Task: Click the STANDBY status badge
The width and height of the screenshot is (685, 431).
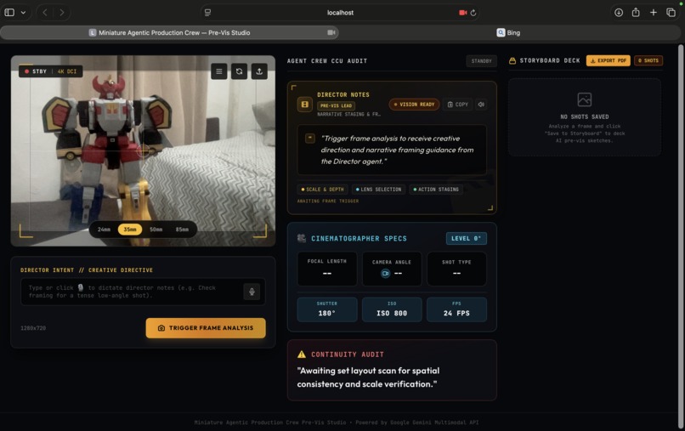Action: 481,60
